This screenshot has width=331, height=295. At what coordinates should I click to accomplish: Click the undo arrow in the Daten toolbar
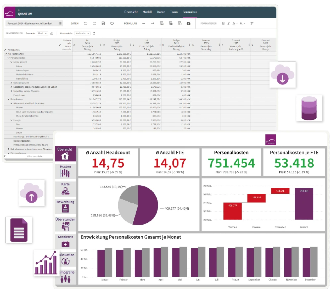(86, 24)
